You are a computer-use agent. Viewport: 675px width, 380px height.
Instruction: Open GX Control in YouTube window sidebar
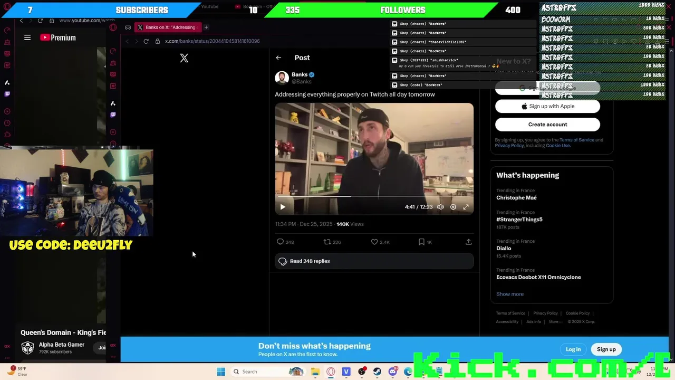pos(7,31)
